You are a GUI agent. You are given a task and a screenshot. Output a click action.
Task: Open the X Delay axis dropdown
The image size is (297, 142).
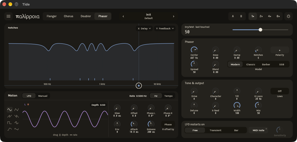[x=144, y=29]
